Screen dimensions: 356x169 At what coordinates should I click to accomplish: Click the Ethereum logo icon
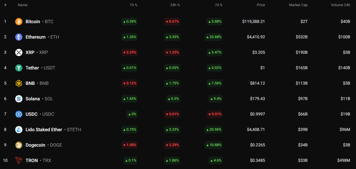19,37
